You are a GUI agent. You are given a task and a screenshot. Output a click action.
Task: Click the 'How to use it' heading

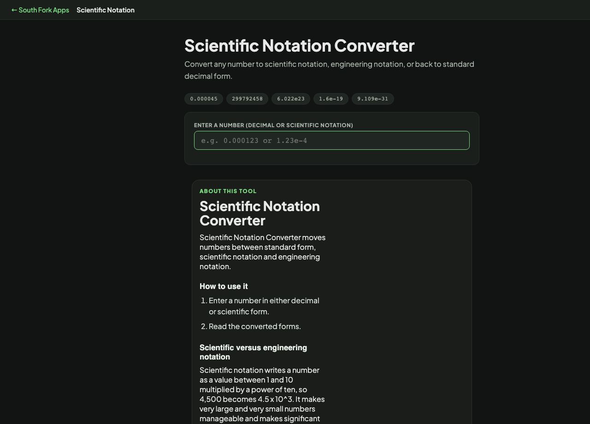(224, 286)
